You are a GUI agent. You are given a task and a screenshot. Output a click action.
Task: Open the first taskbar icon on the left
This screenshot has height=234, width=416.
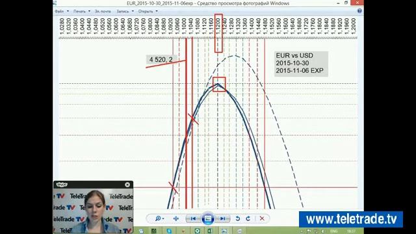(141, 231)
